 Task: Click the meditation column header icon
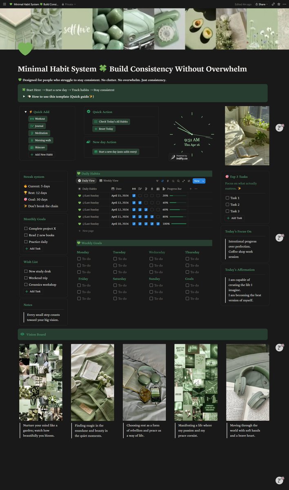tap(146, 189)
